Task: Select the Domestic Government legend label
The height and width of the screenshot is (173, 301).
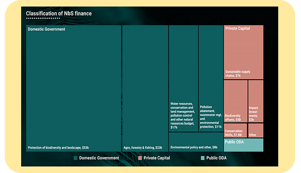Action: point(99,158)
